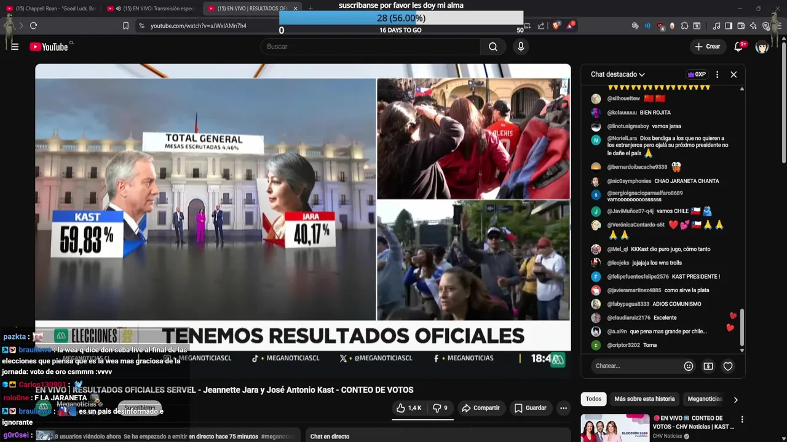This screenshot has height=442, width=787.
Task: Open the chat emoji picker
Action: click(x=689, y=366)
